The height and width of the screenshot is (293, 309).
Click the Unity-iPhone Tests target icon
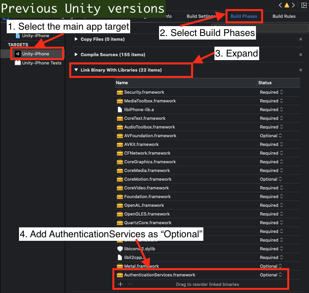[x=18, y=63]
